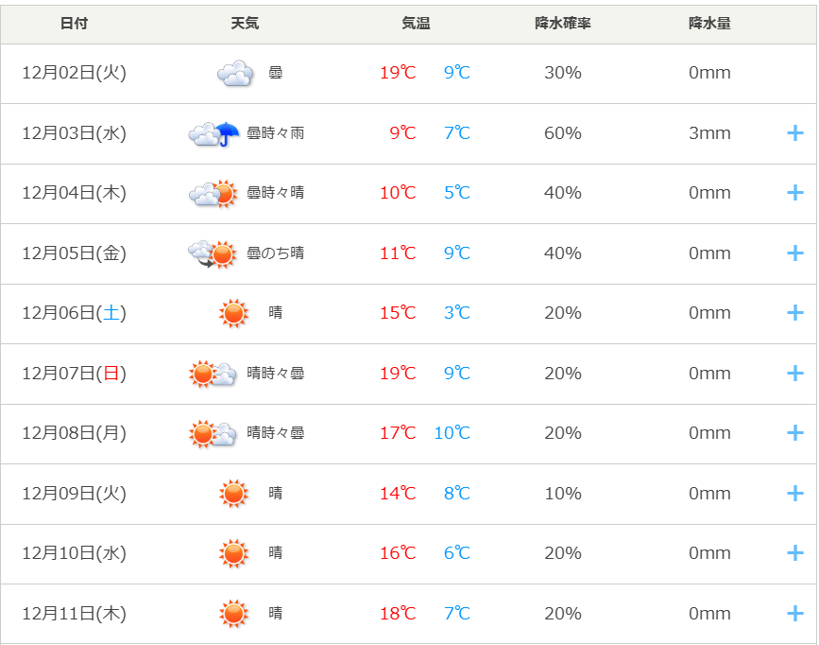This screenshot has height=645, width=819.
Task: Expand the 12月10日 row plus sign
Action: pyautogui.click(x=794, y=553)
